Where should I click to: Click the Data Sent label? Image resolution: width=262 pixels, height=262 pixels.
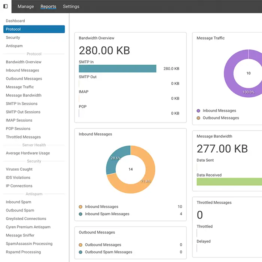[205, 160]
